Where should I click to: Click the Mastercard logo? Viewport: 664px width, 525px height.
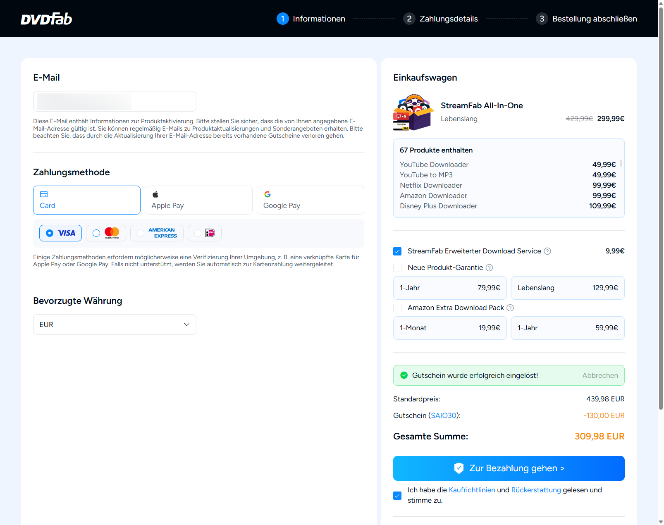click(112, 233)
